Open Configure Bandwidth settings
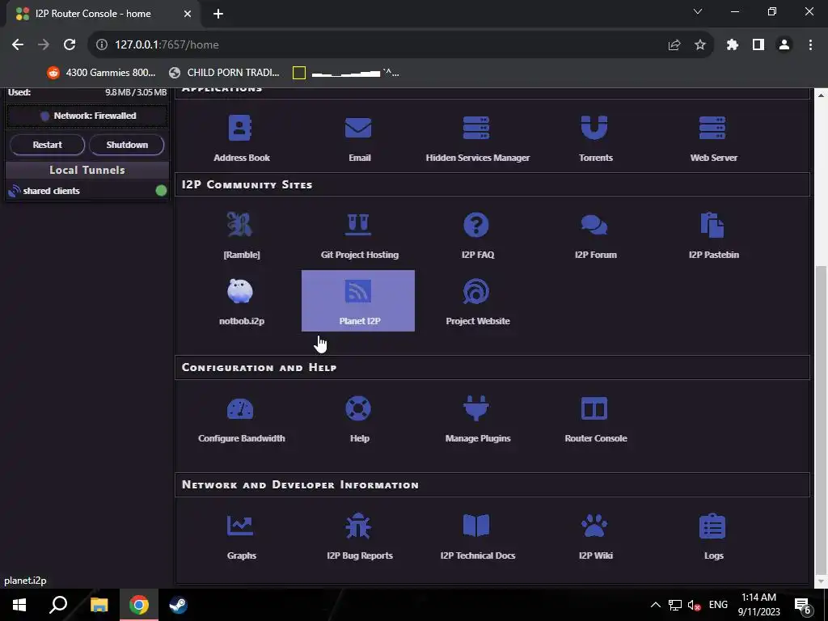828x621 pixels. pos(241,420)
